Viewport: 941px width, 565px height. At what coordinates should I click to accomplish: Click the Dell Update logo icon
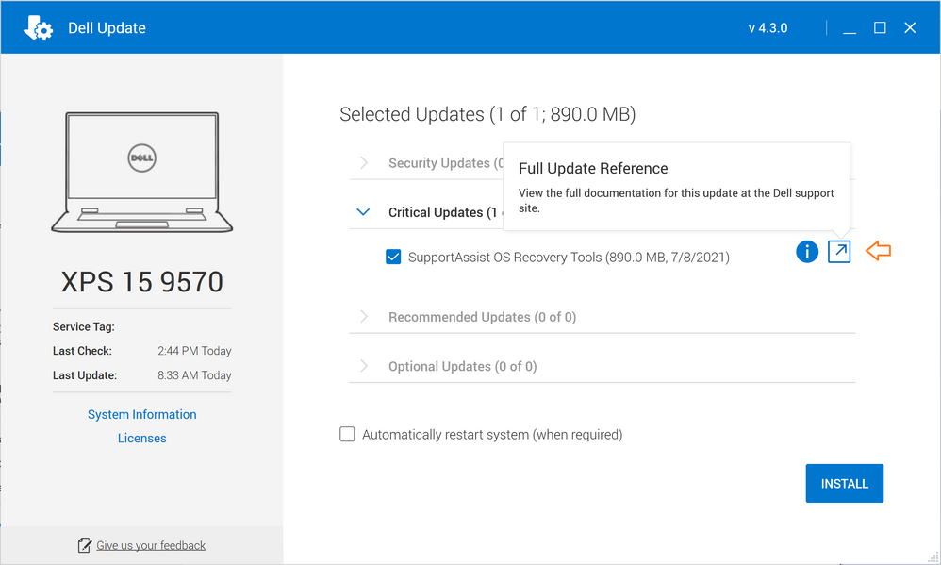point(38,27)
